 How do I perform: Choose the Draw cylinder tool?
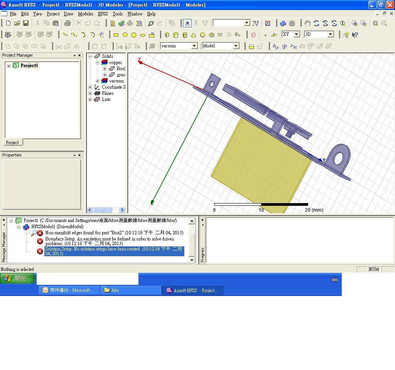pyautogui.click(x=176, y=35)
